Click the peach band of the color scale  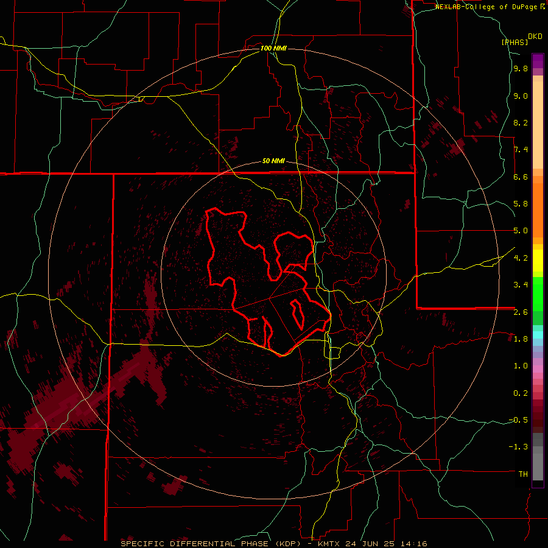[538, 125]
